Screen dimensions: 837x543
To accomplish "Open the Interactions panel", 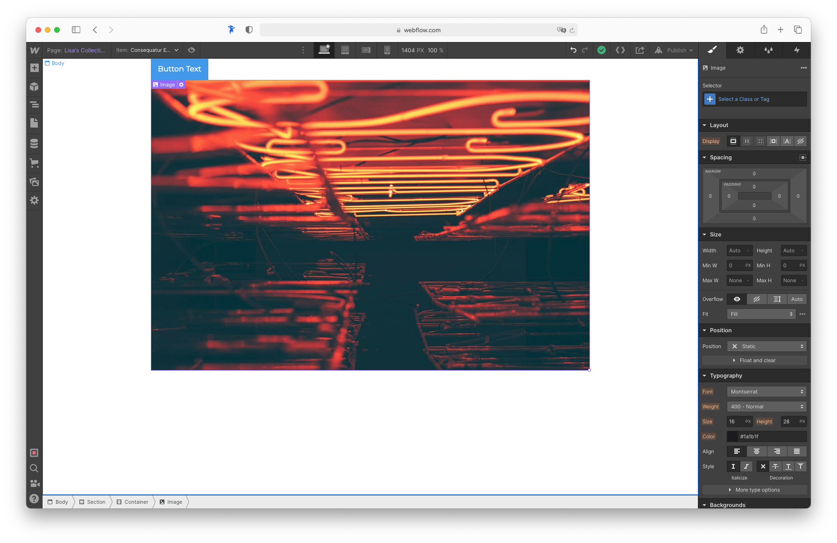I will [x=768, y=50].
